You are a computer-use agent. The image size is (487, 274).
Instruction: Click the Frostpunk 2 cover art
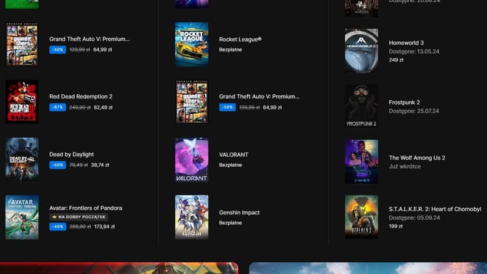pyautogui.click(x=362, y=106)
